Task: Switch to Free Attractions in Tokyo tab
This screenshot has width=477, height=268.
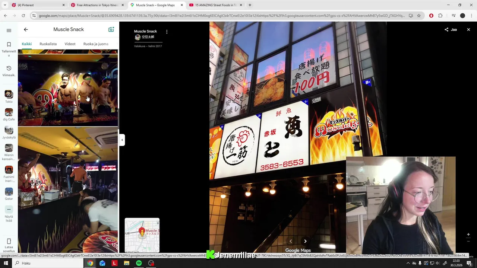Action: click(x=97, y=5)
